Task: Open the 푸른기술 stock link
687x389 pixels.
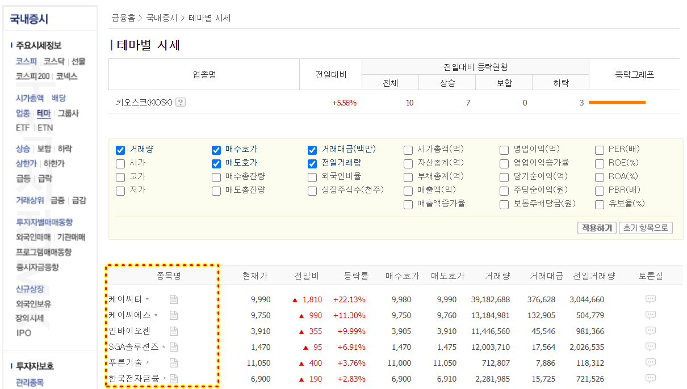Action: coord(125,363)
